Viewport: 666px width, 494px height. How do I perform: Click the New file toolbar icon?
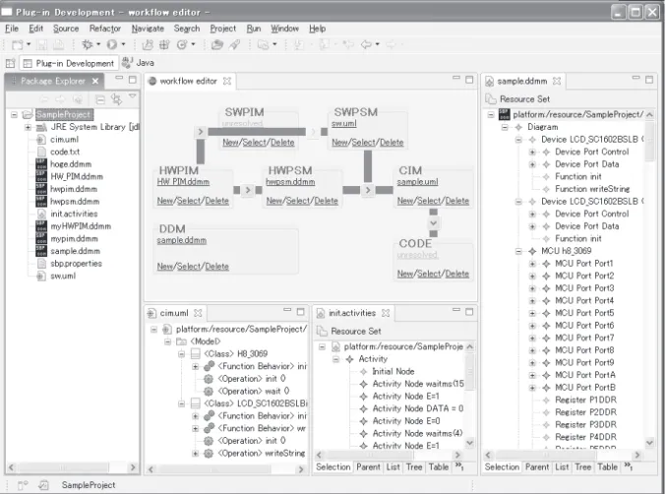click(x=18, y=44)
